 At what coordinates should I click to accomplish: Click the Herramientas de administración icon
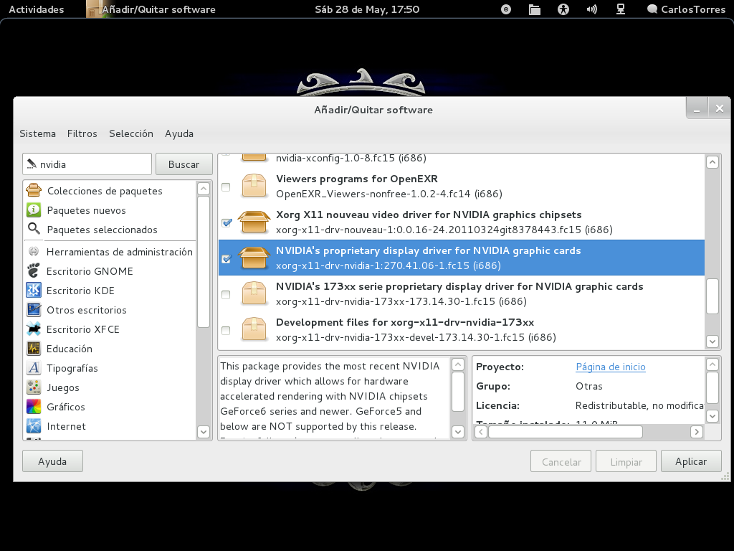[x=34, y=252]
